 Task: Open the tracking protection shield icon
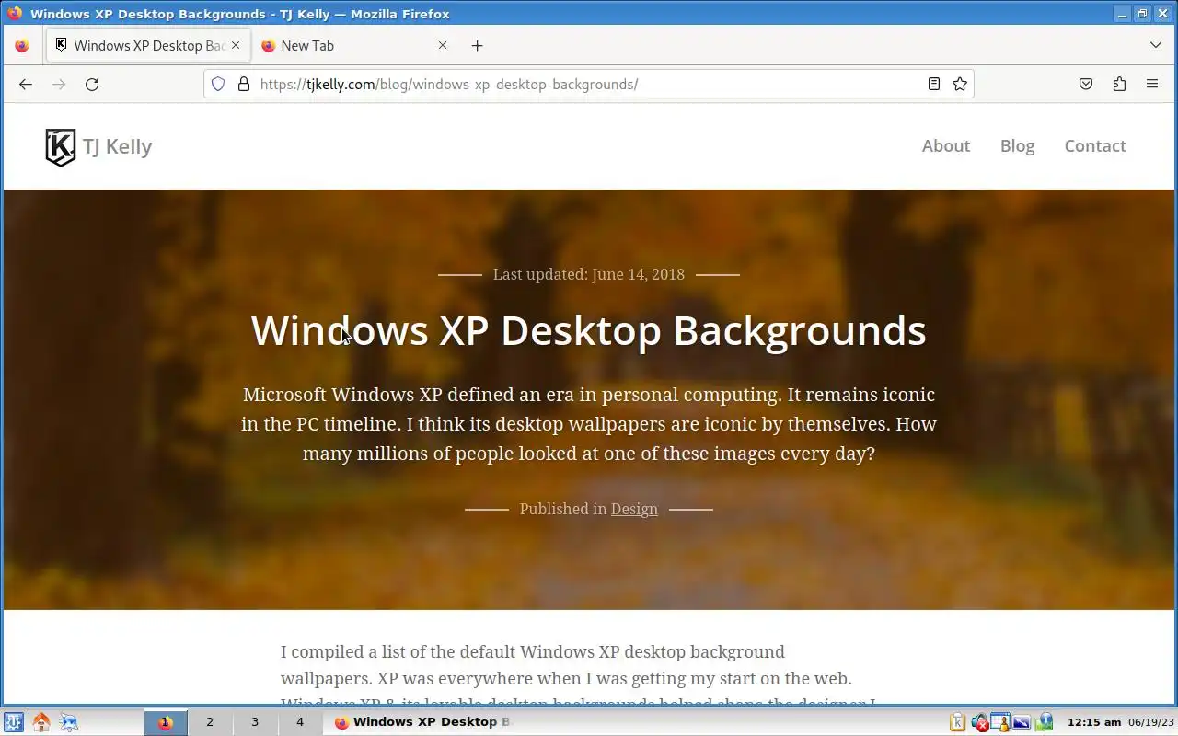coord(218,84)
